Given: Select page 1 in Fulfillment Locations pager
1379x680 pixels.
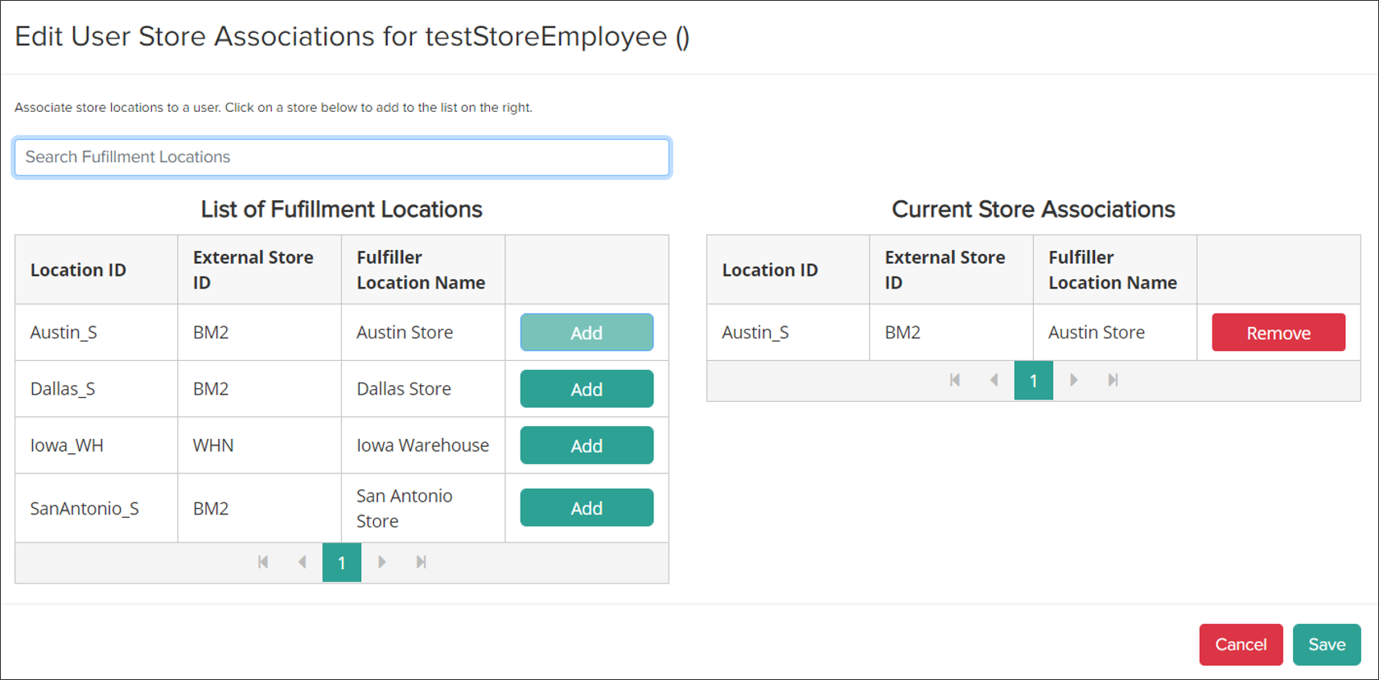Looking at the screenshot, I should coord(342,563).
